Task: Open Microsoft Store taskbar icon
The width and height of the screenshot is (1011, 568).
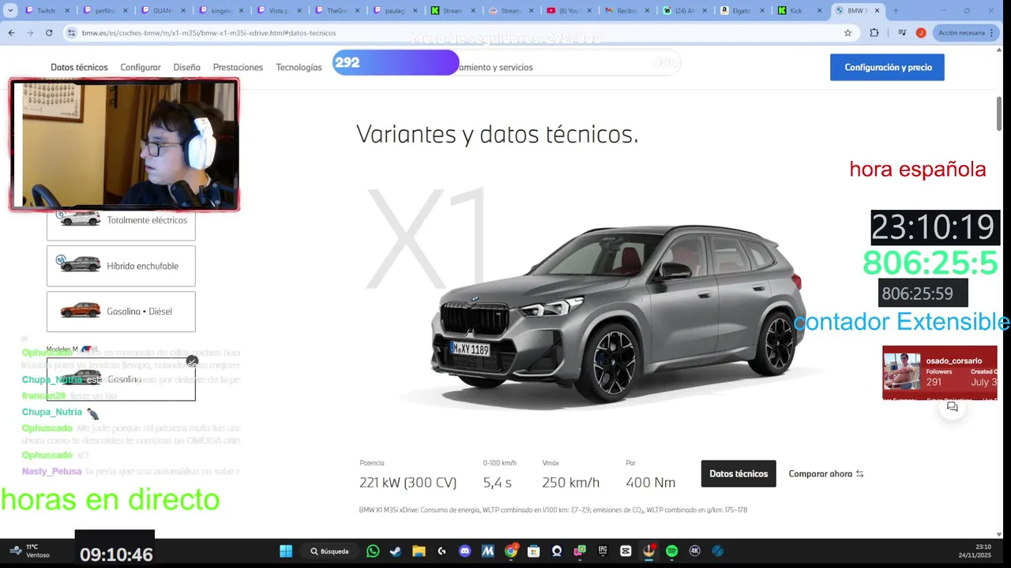Action: click(x=534, y=551)
